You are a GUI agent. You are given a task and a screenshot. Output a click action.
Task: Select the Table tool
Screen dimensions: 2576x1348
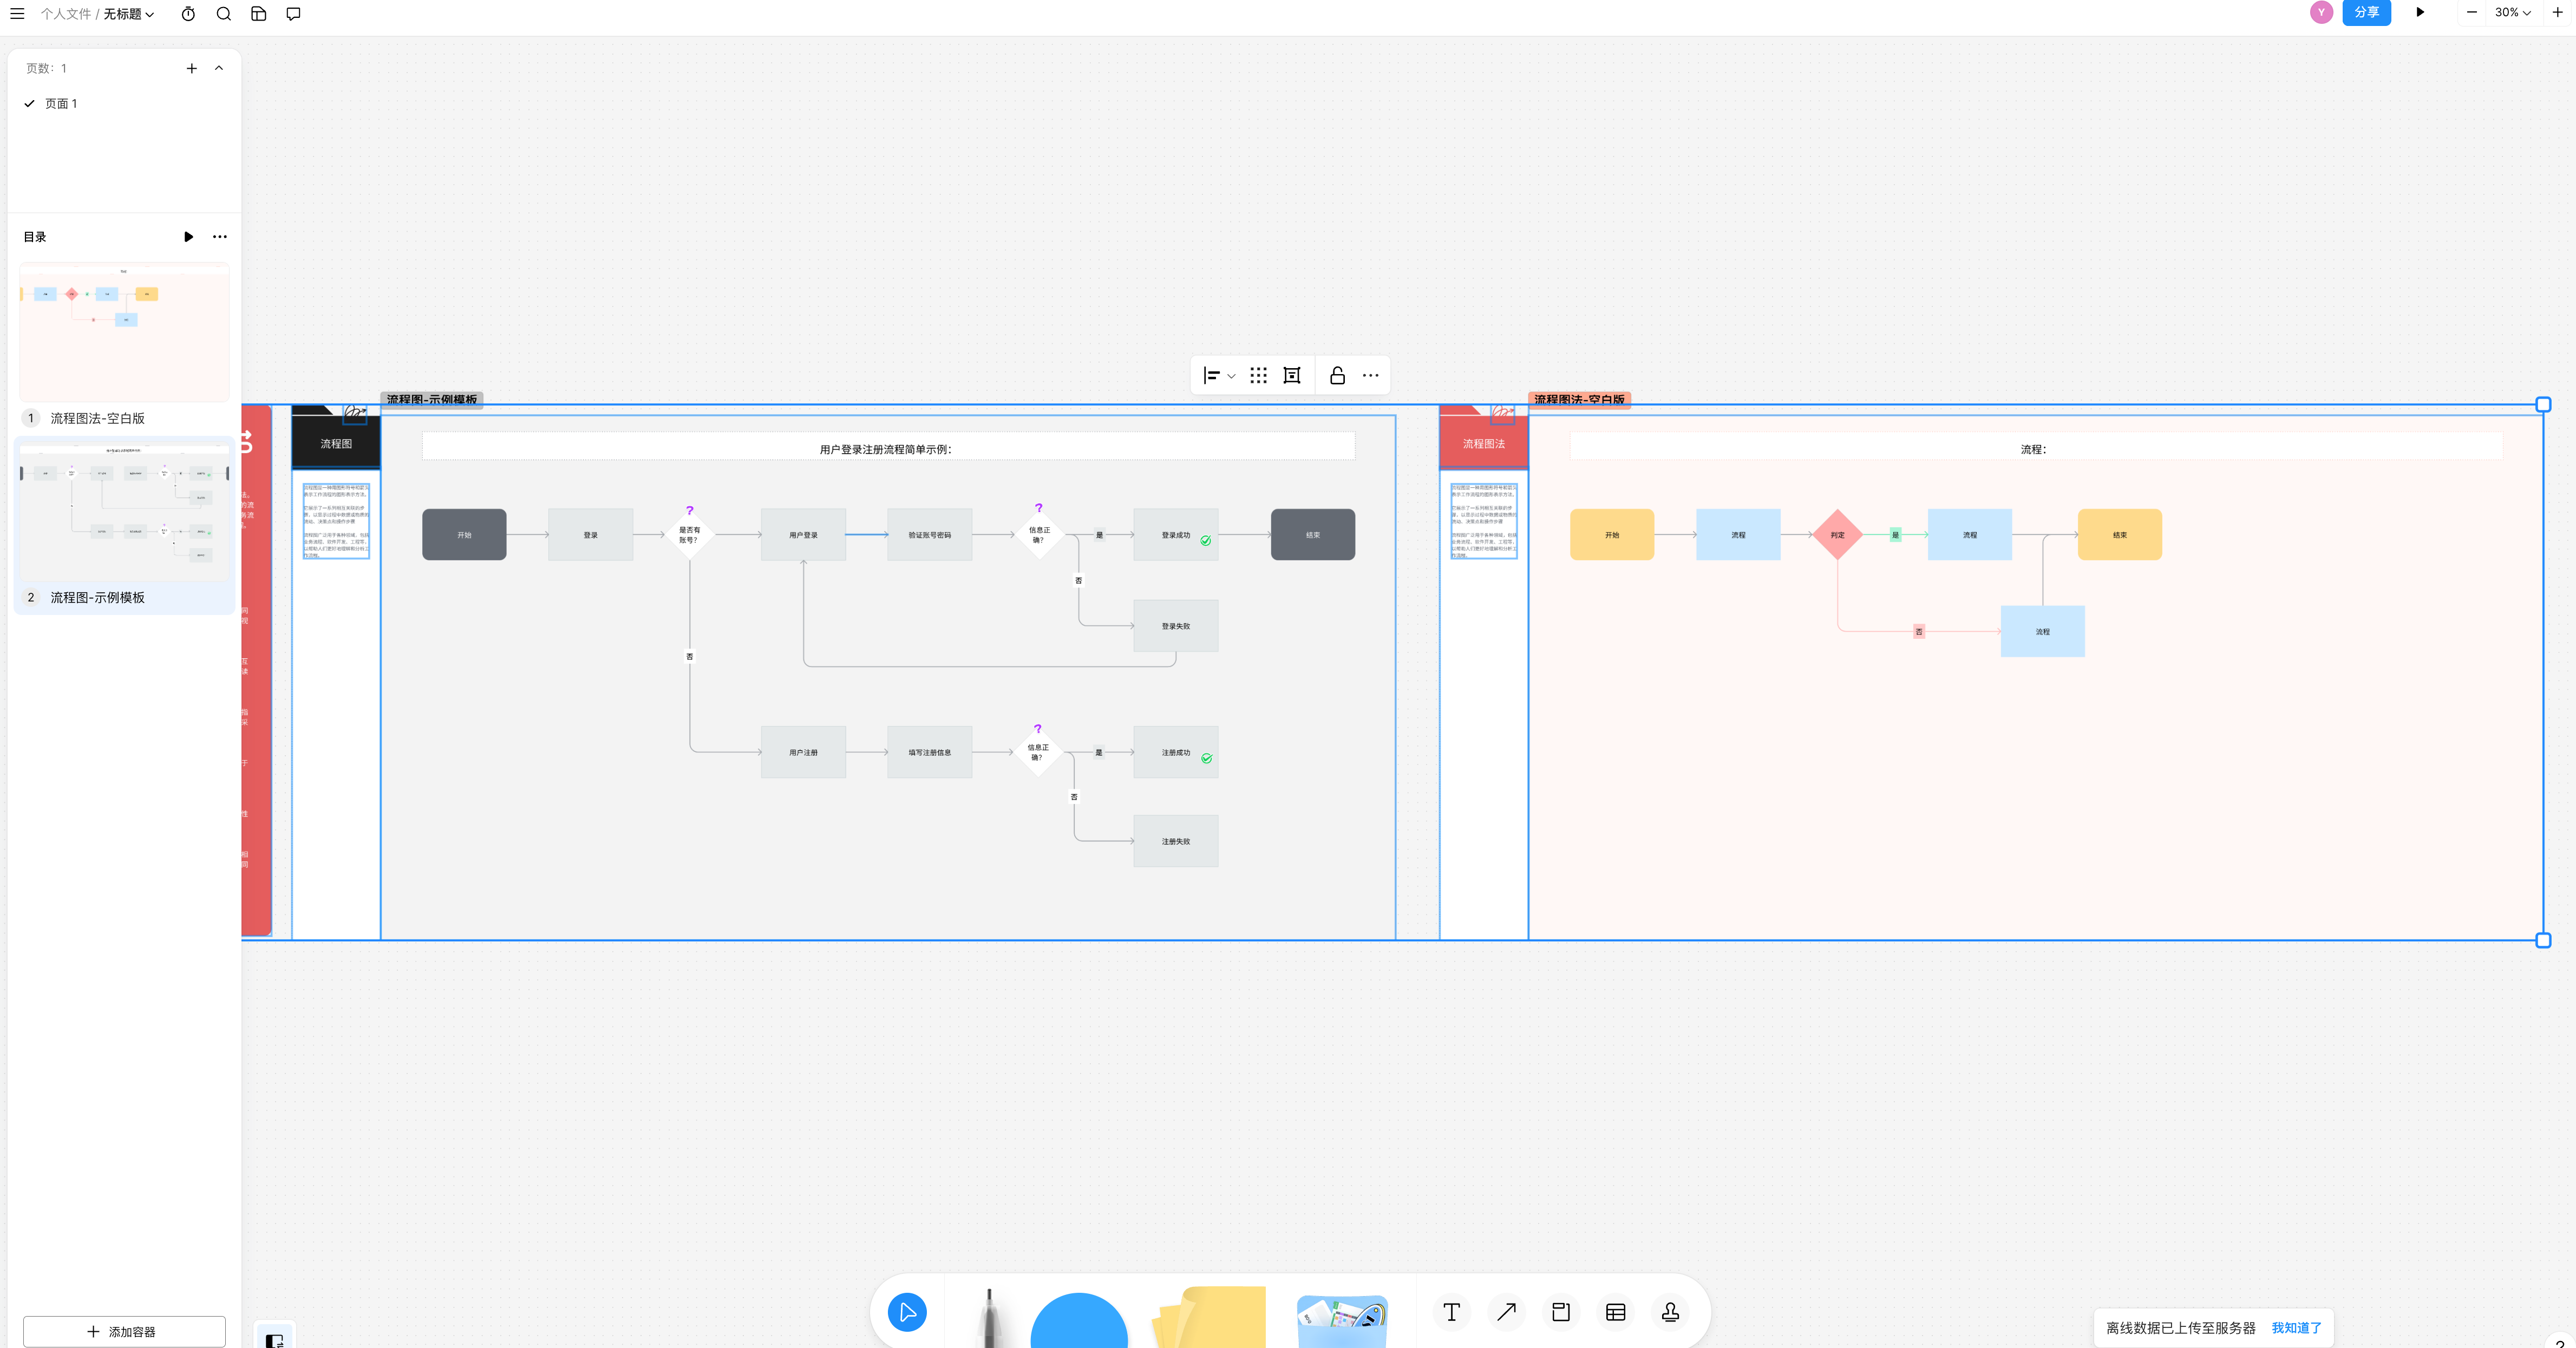tap(1615, 1312)
